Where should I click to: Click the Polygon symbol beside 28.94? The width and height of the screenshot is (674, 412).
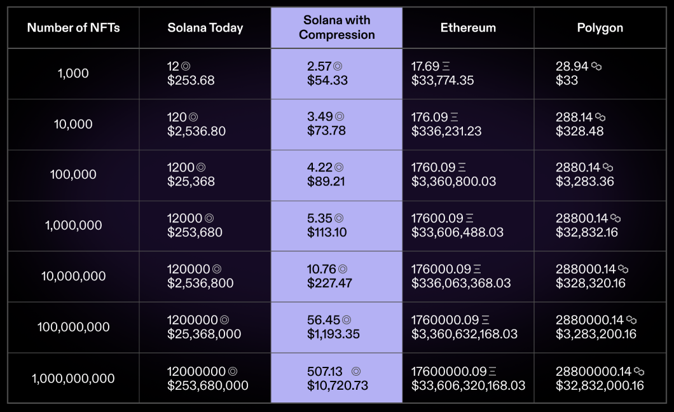click(x=596, y=66)
